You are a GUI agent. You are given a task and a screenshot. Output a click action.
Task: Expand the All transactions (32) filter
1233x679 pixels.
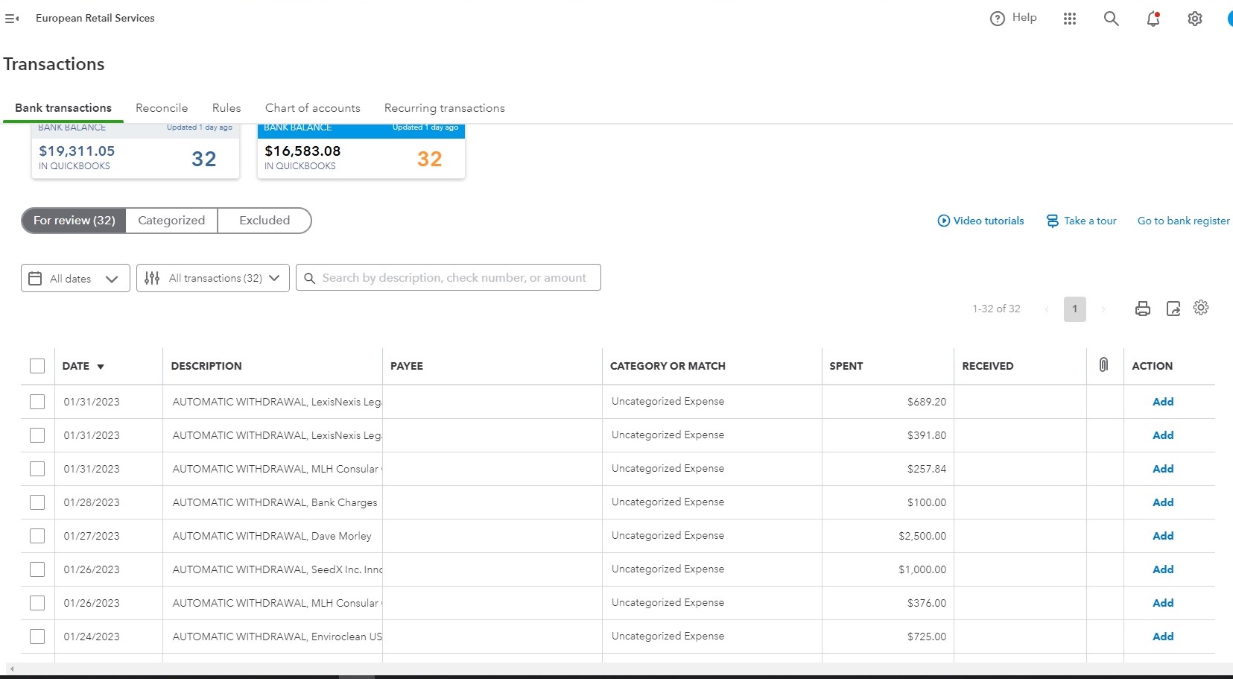[x=213, y=278]
